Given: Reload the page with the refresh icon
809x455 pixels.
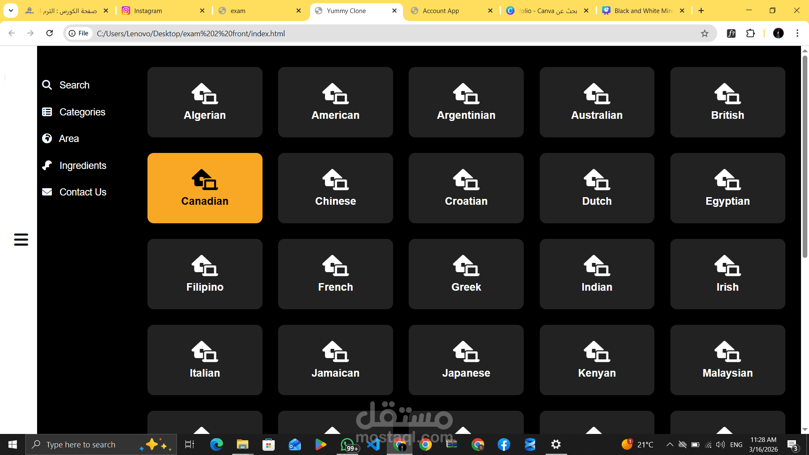Looking at the screenshot, I should [49, 33].
